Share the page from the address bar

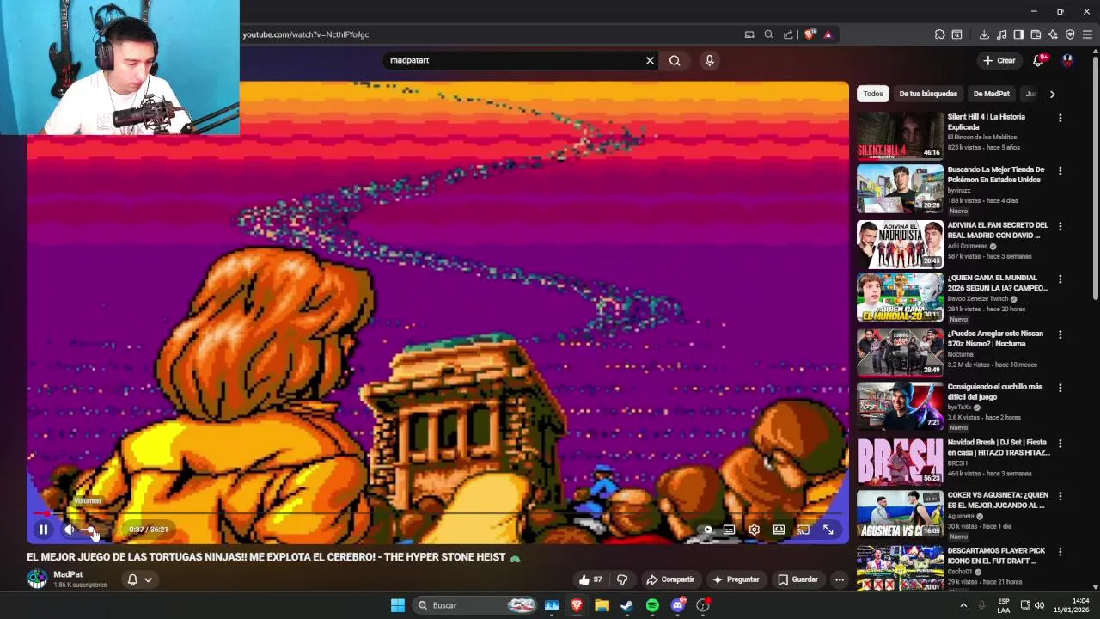[x=788, y=34]
